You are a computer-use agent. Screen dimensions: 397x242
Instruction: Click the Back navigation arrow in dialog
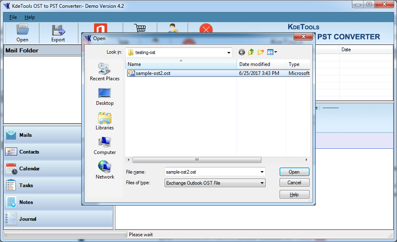(242, 52)
